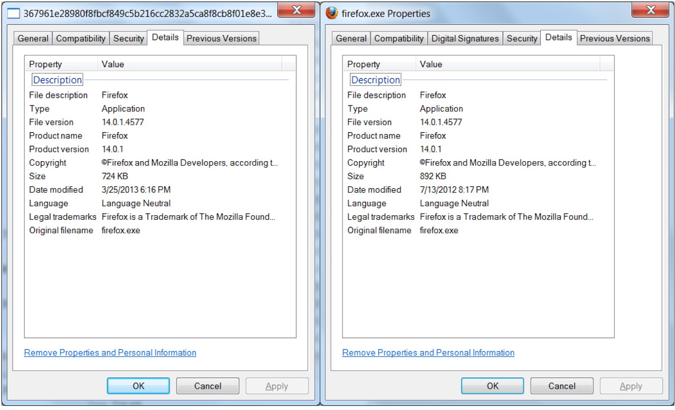Click Copyright value text in hash-named file dialog
This screenshot has width=675, height=410.
(x=190, y=163)
